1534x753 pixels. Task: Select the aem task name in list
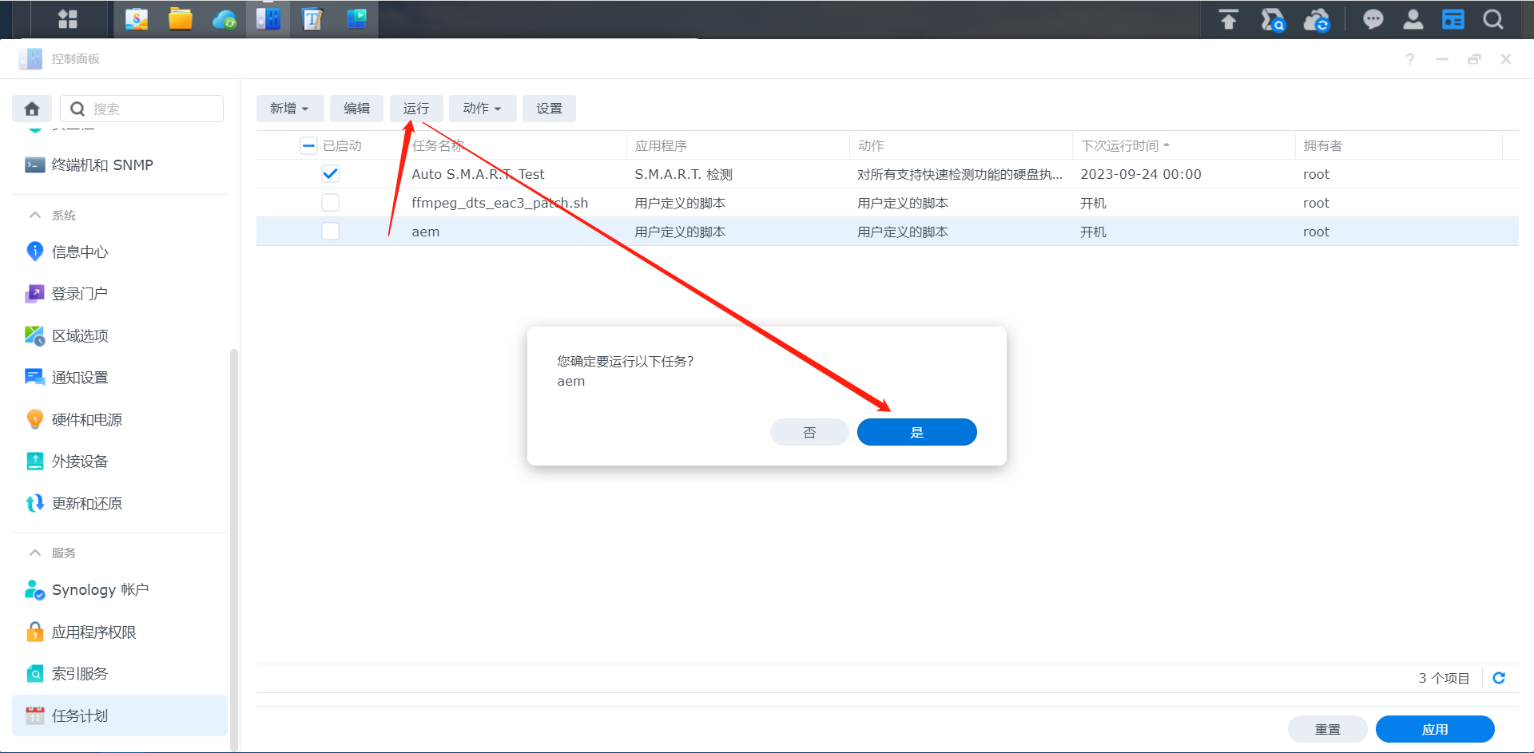[x=425, y=232]
